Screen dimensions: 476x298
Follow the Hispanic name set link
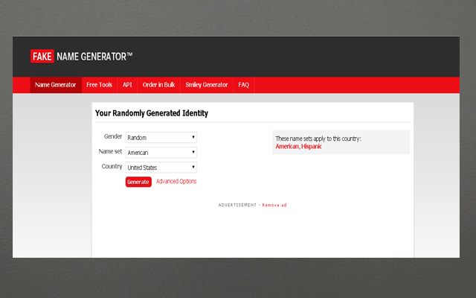pyautogui.click(x=312, y=147)
